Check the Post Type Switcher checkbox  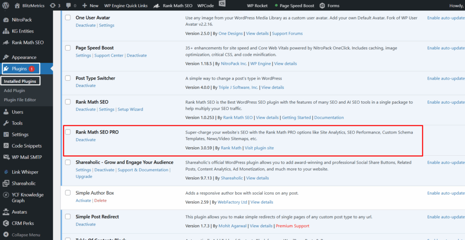(x=68, y=78)
